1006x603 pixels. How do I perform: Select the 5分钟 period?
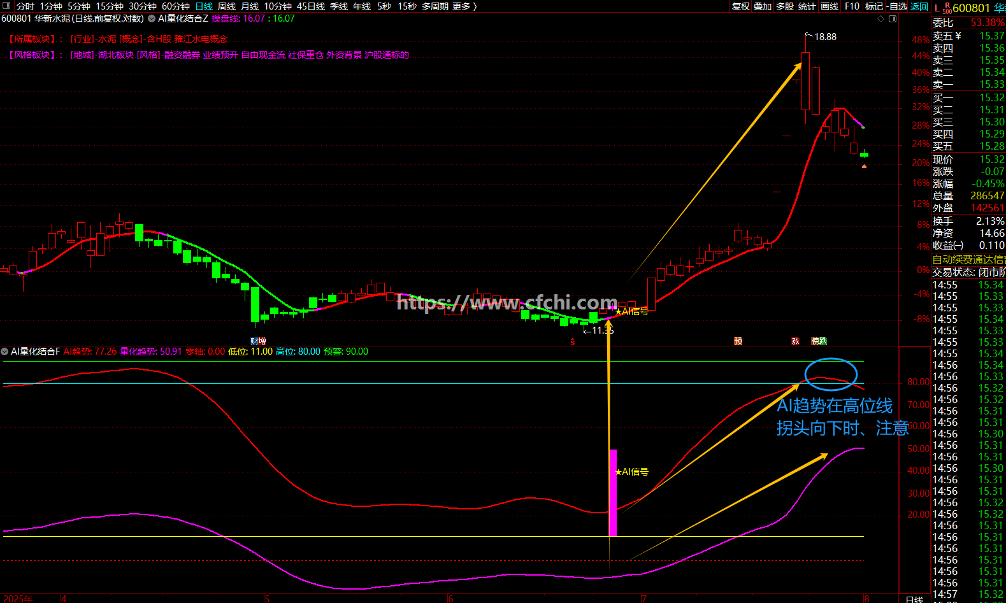79,6
